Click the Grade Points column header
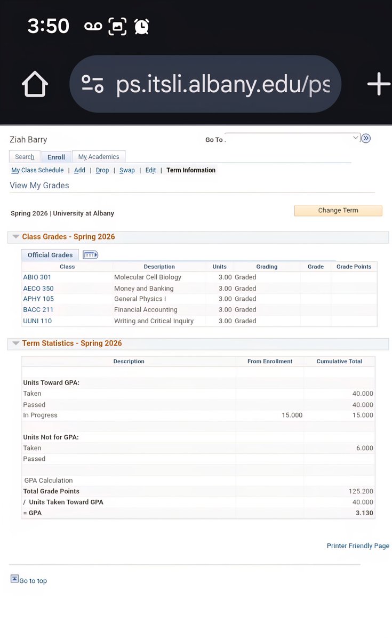The width and height of the screenshot is (392, 640). point(354,267)
